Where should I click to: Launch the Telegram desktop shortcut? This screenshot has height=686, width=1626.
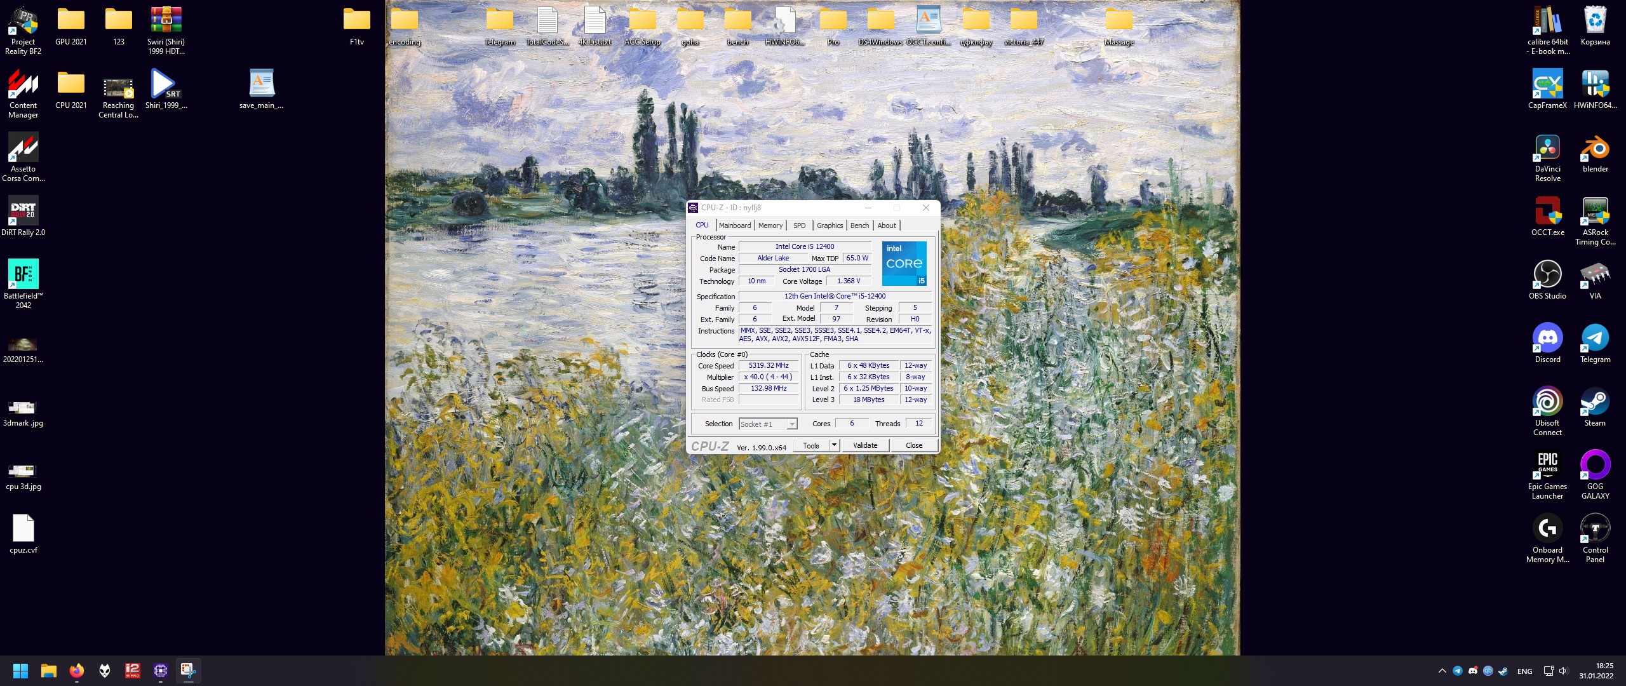1595,343
